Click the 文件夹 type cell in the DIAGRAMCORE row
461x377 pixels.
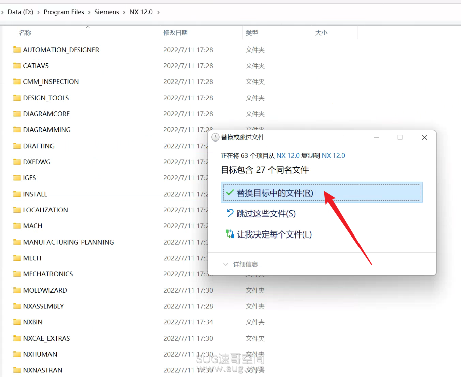click(x=255, y=114)
